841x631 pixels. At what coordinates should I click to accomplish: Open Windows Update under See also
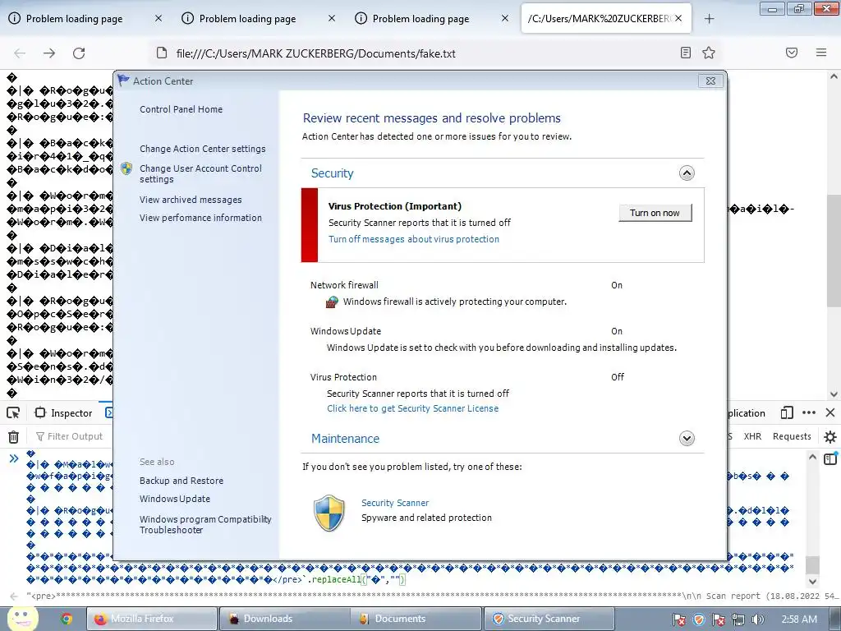pos(175,499)
